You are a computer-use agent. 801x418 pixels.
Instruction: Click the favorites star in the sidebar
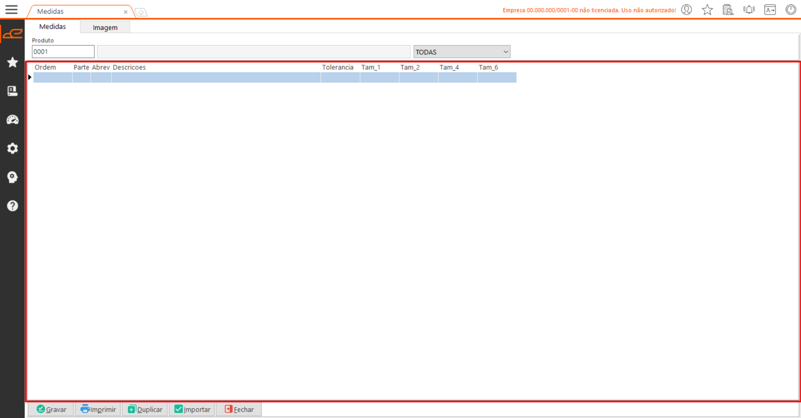pyautogui.click(x=13, y=62)
